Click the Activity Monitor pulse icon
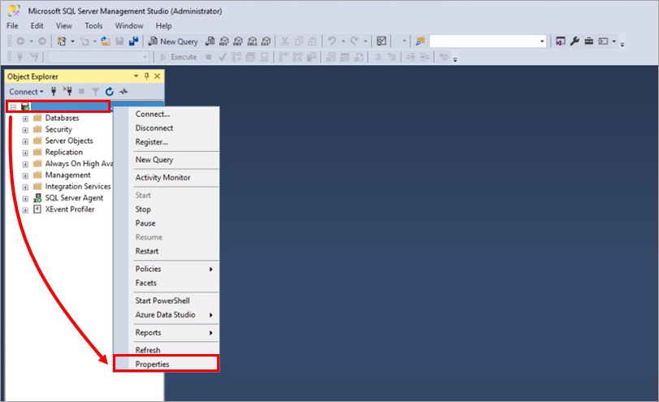 pos(124,91)
